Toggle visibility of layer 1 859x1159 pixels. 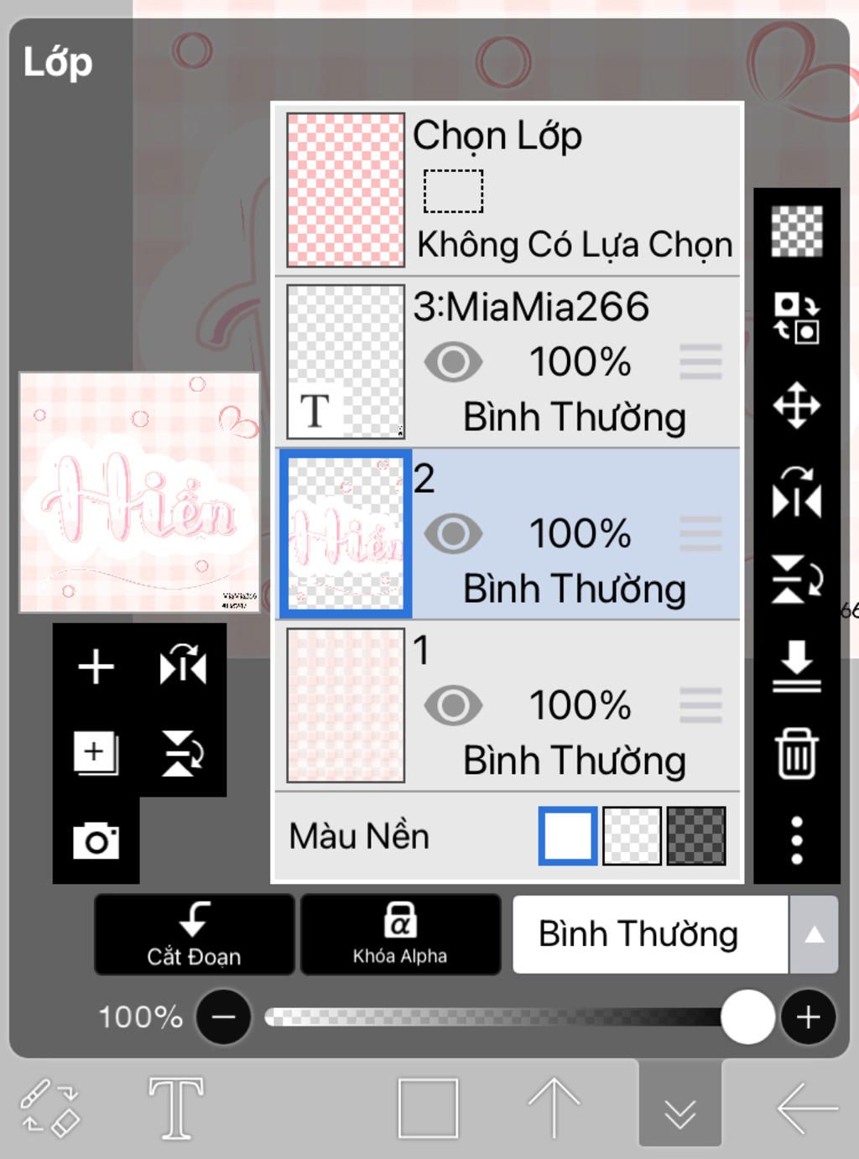point(453,705)
